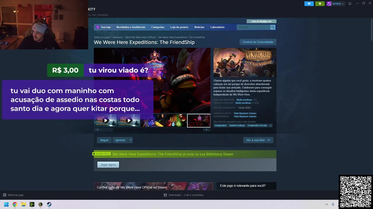Screen dimensions: 373x209
Task: Select the Cooperativo tag
Action: (x=221, y=125)
